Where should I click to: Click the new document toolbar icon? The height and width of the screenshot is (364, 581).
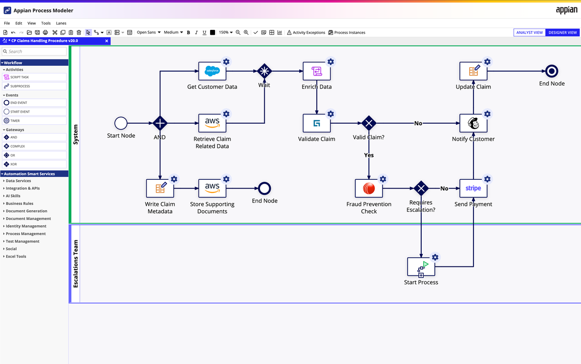click(5, 32)
